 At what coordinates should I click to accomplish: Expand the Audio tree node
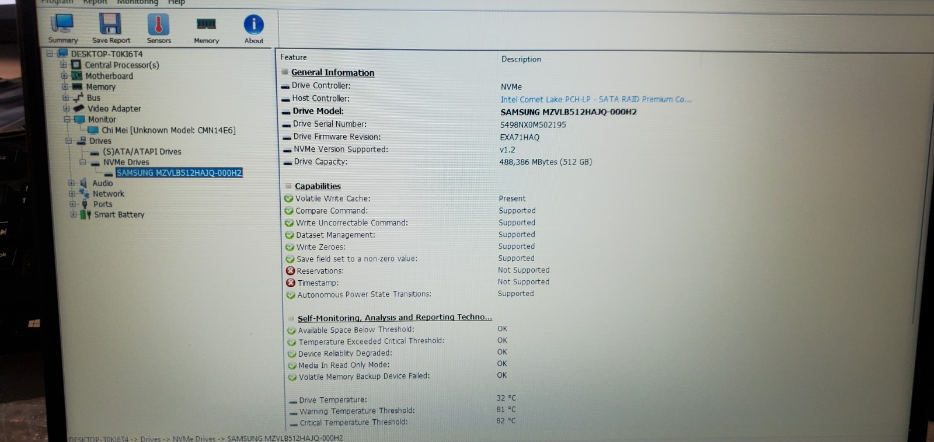[x=71, y=183]
